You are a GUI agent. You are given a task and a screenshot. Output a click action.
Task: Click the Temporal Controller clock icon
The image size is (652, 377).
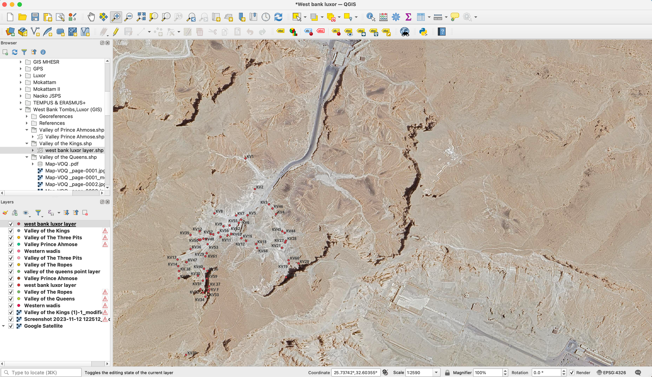(x=266, y=17)
